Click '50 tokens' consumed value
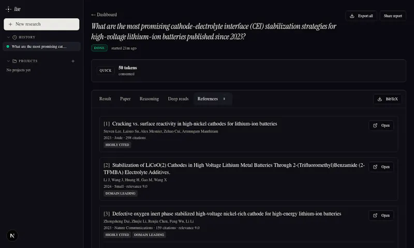 click(127, 68)
